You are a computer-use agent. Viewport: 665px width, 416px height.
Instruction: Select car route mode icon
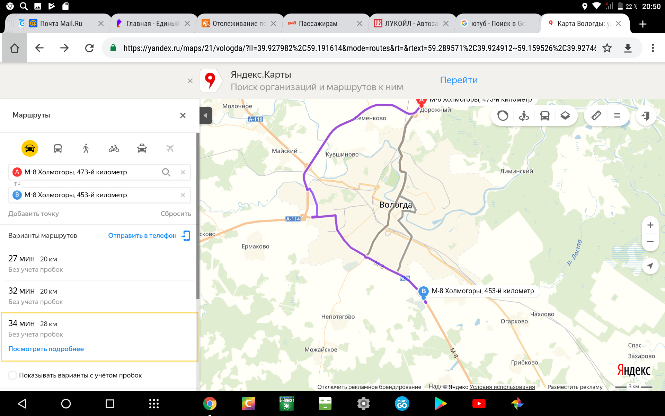[x=30, y=148]
